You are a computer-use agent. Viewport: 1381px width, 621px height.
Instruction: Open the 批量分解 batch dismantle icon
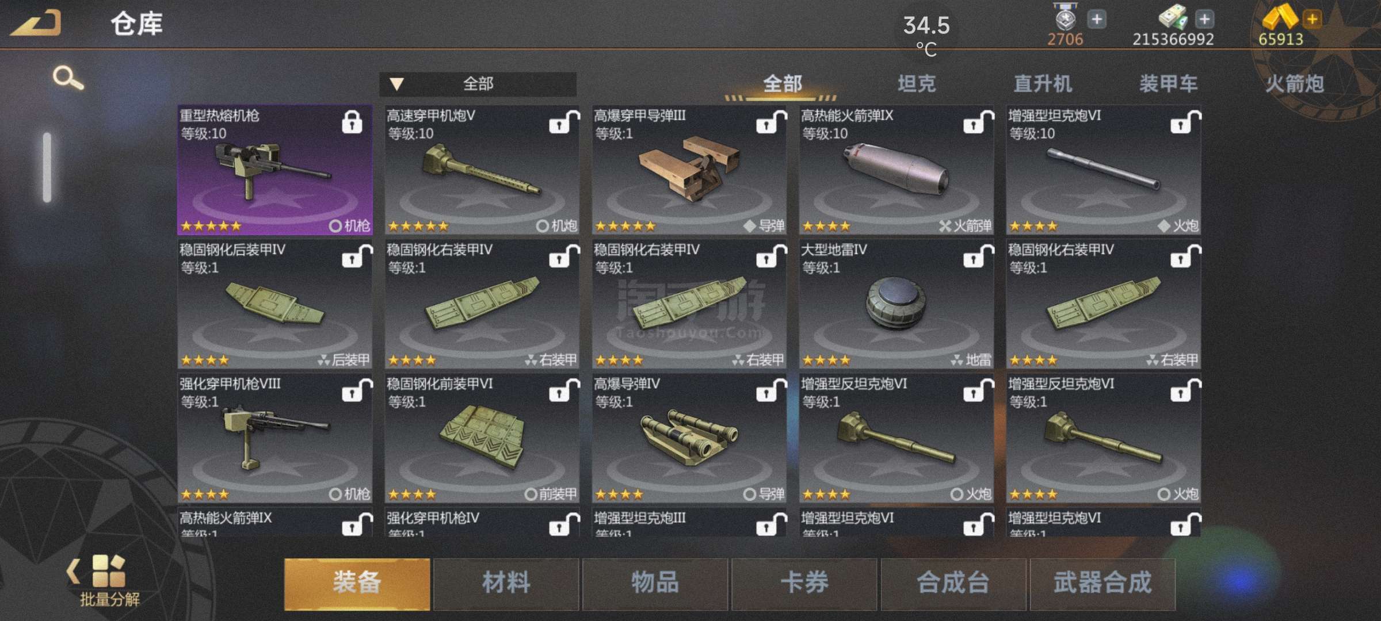(109, 581)
